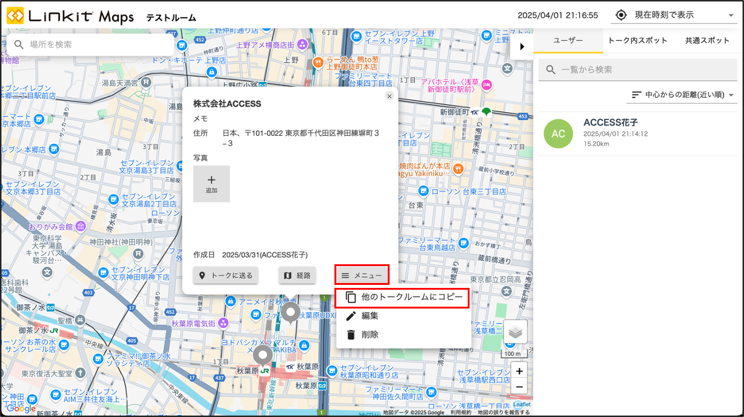The width and height of the screenshot is (744, 417).
Task: Click the gray pin below the info popup
Action: click(x=291, y=314)
